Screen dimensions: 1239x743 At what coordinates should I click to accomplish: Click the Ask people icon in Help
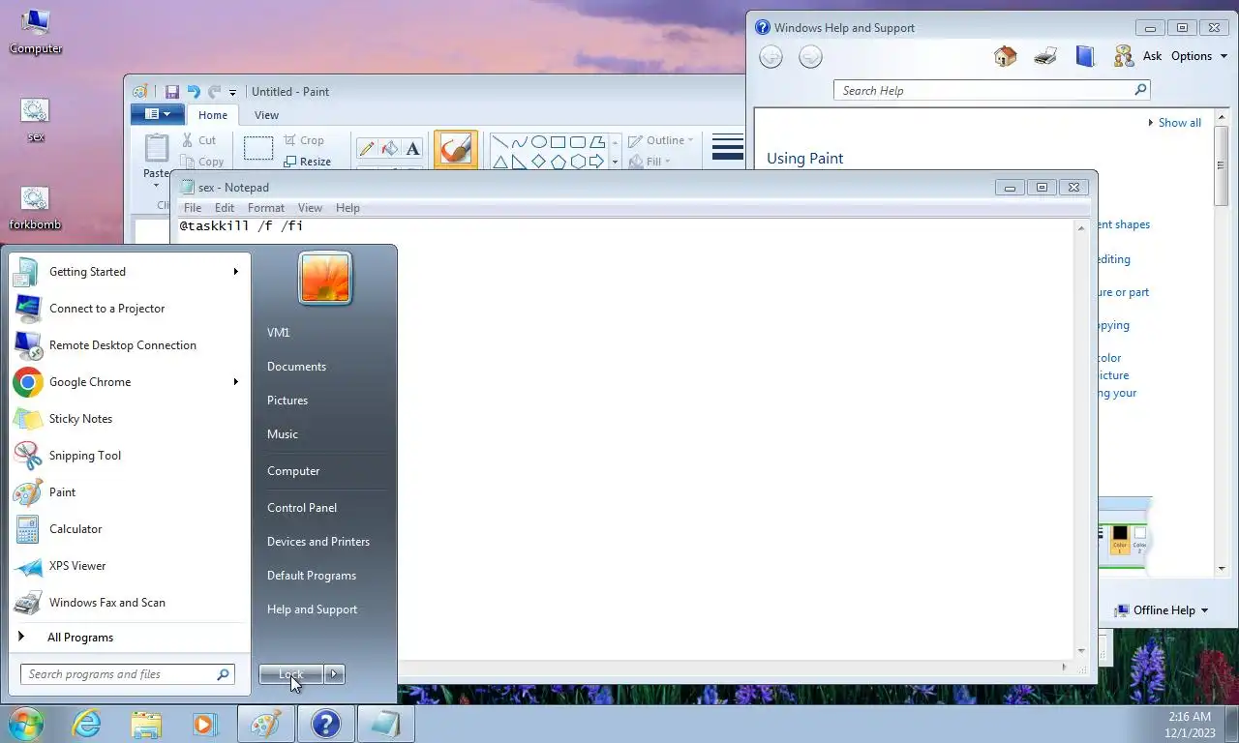click(x=1124, y=56)
